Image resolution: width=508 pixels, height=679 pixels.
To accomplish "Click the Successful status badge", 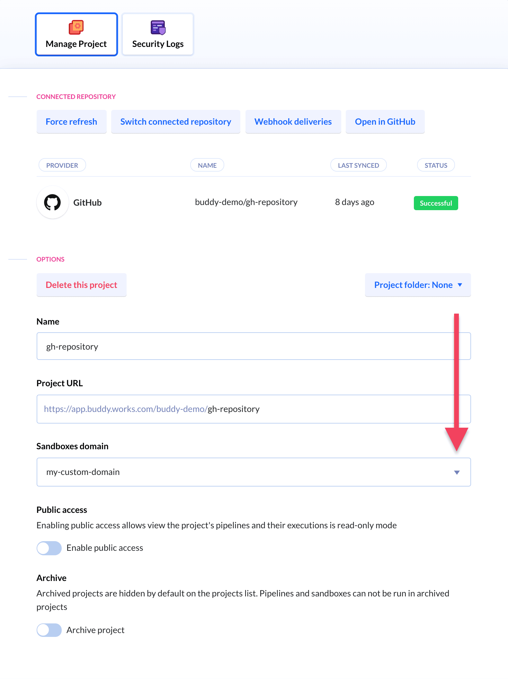I will [x=436, y=203].
